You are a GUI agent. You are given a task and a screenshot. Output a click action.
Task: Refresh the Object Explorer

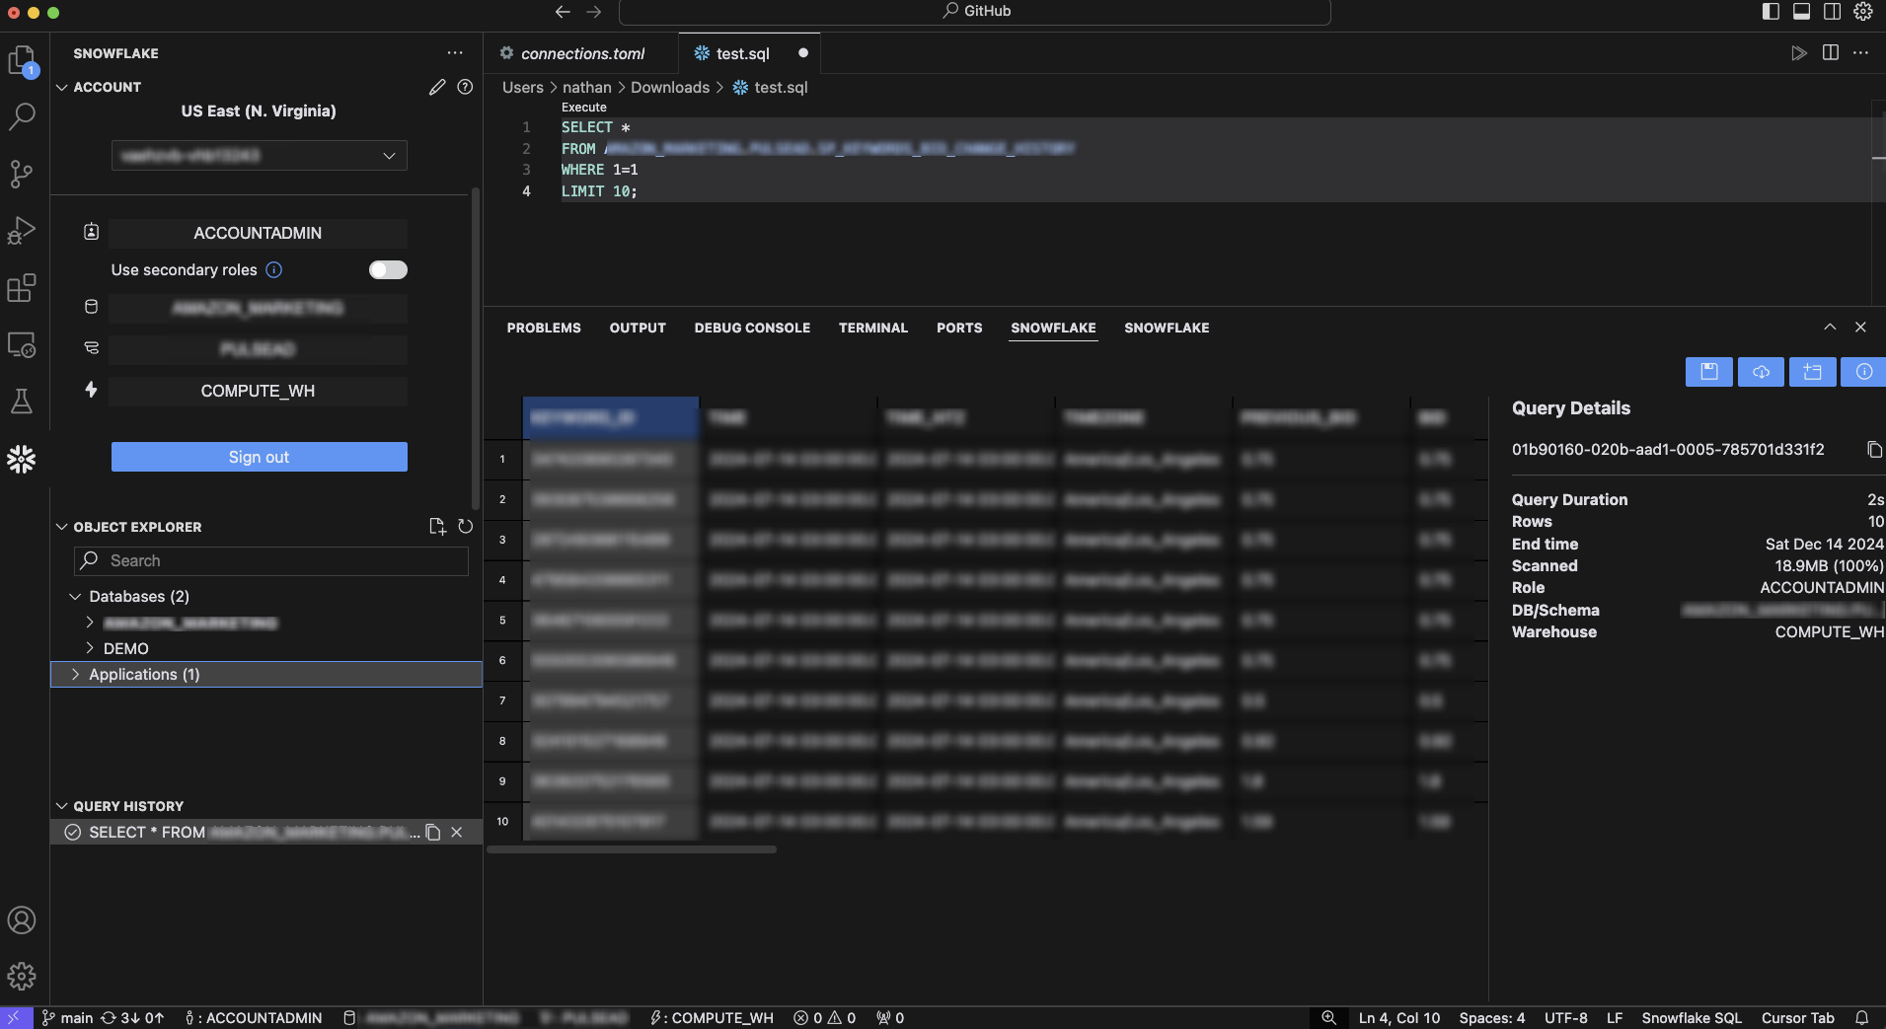tap(465, 527)
